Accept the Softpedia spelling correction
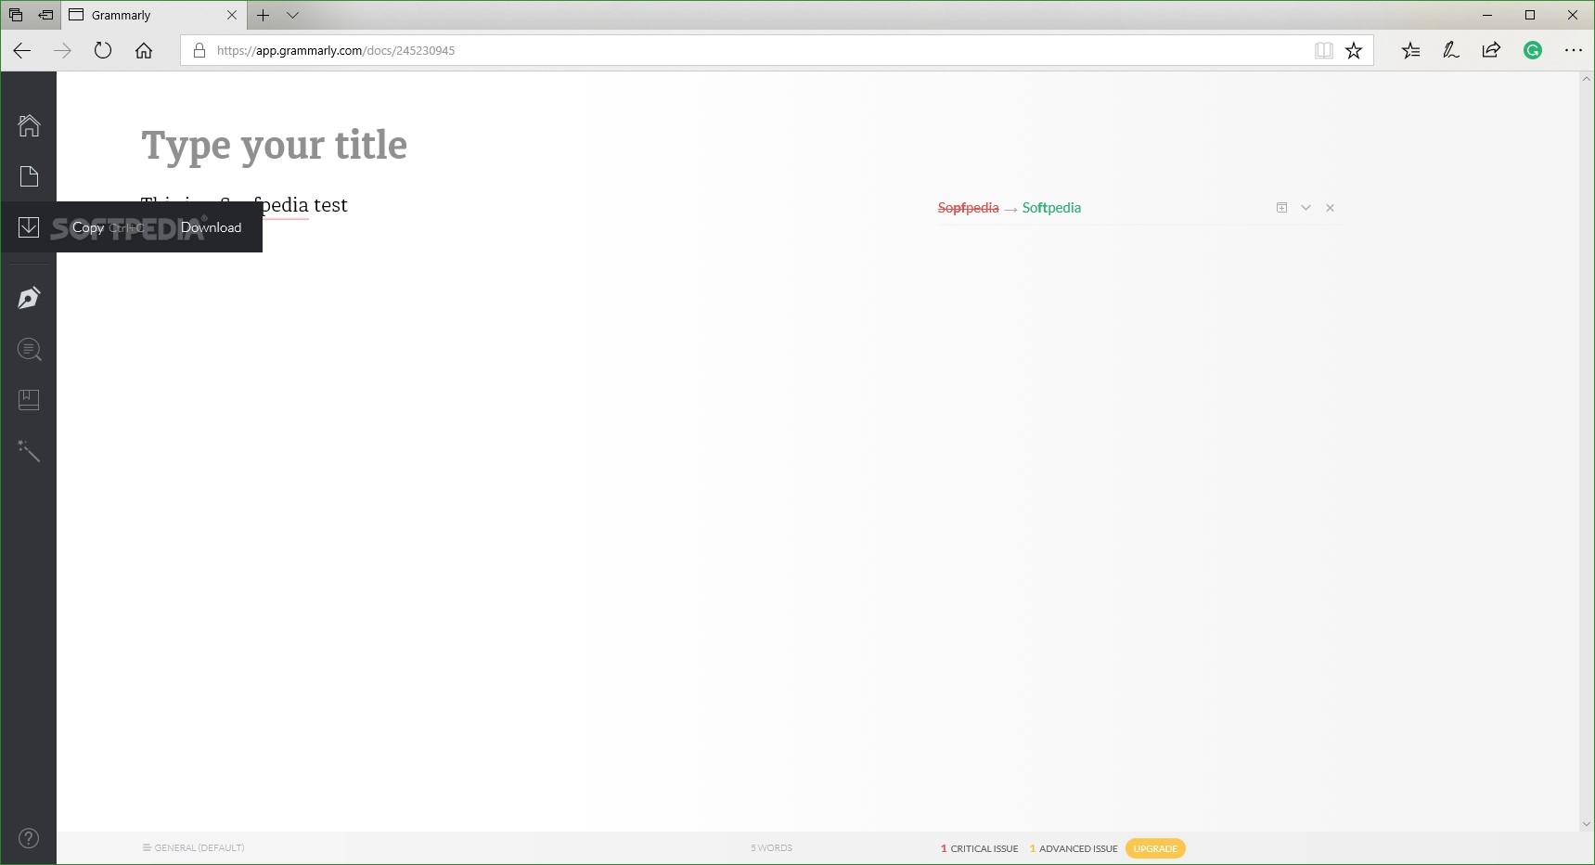The width and height of the screenshot is (1595, 865). coord(1051,208)
